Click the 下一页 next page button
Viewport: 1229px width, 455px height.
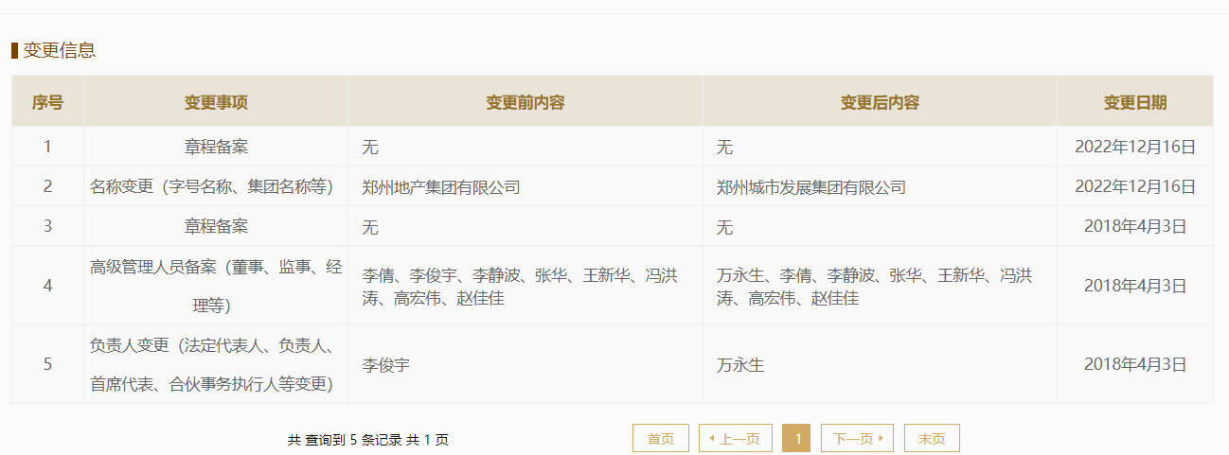tap(858, 438)
